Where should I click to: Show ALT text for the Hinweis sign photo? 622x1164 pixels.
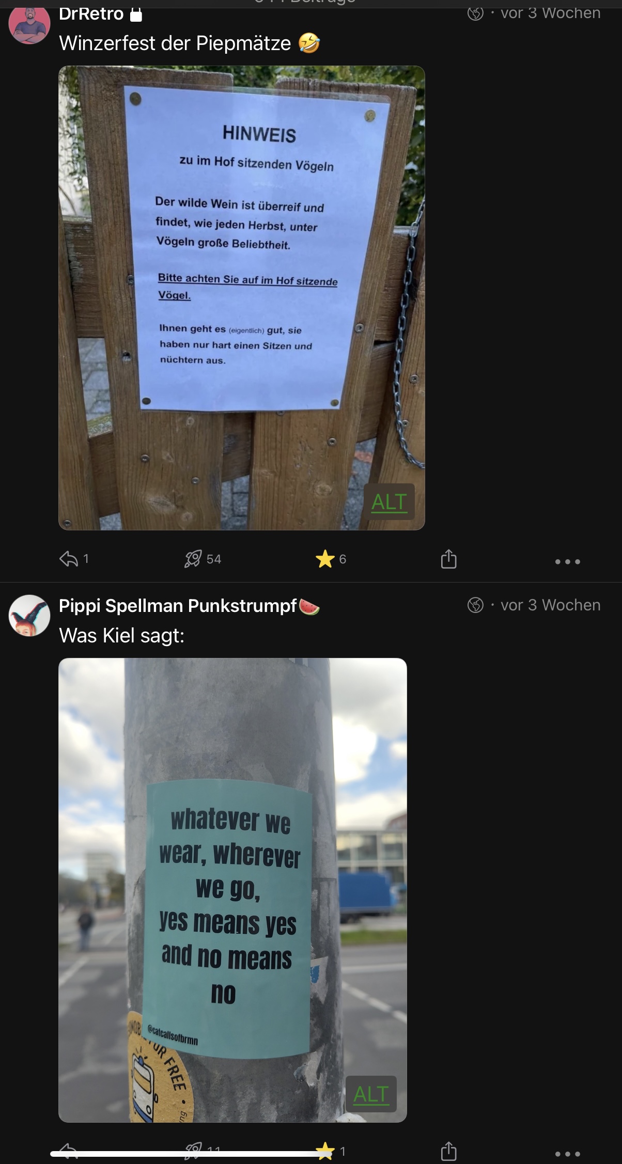click(x=390, y=501)
